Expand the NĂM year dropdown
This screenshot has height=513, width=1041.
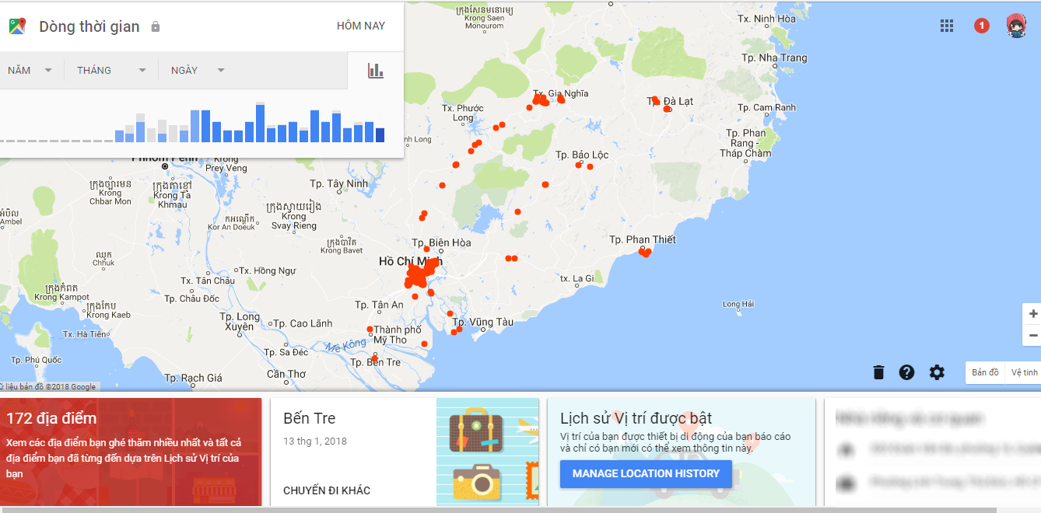click(x=30, y=70)
